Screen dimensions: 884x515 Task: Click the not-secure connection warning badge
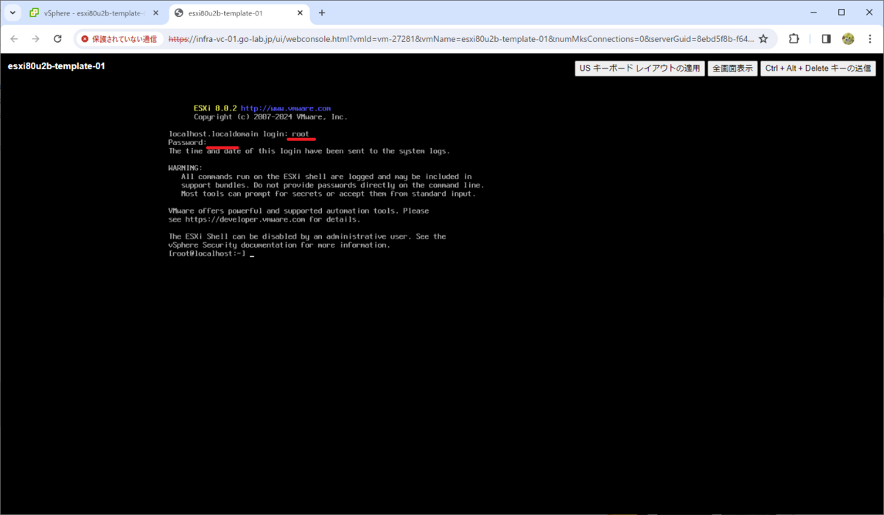point(119,39)
